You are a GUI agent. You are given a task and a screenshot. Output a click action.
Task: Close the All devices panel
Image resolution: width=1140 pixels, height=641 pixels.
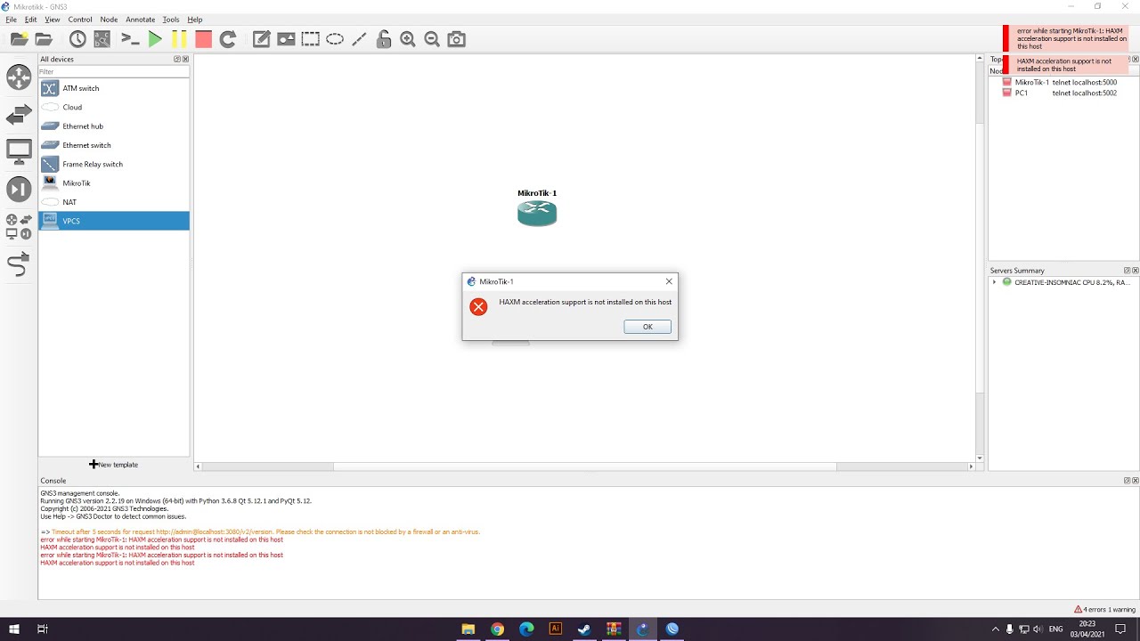click(185, 59)
